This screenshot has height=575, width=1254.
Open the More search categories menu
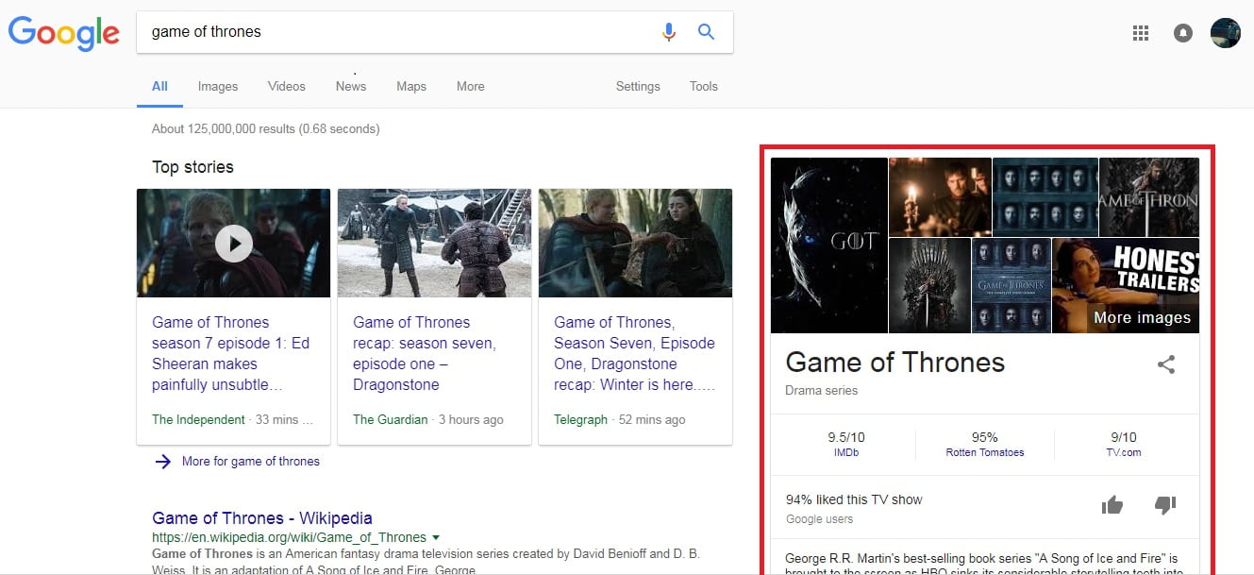click(x=470, y=86)
